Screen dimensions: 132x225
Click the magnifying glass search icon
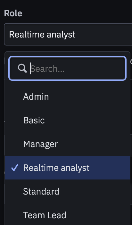point(22,68)
